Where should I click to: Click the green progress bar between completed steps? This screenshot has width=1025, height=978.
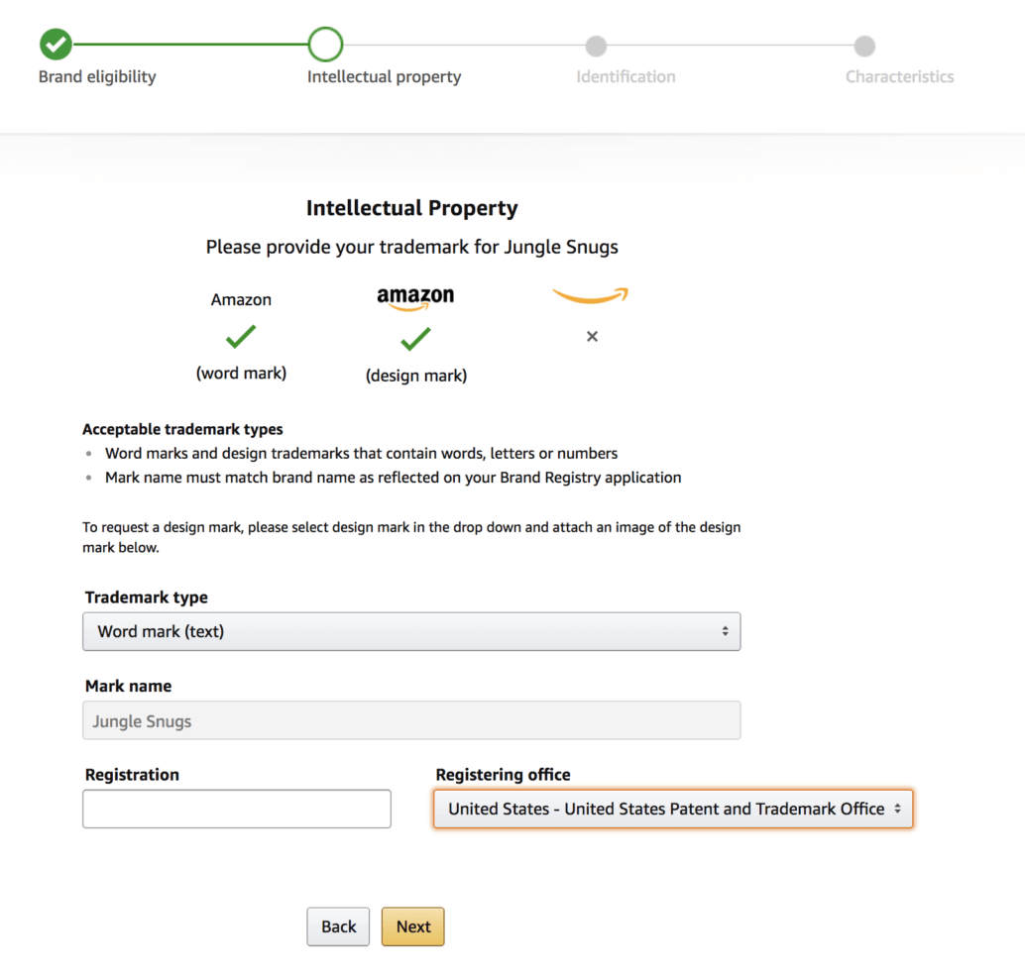[x=188, y=44]
